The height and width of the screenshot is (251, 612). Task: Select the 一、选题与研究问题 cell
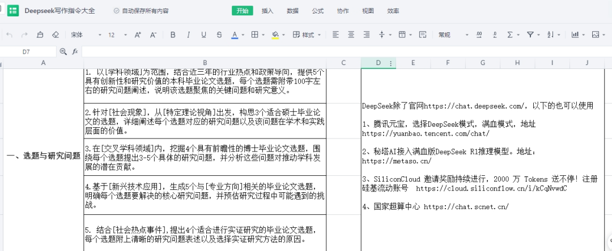(x=43, y=156)
